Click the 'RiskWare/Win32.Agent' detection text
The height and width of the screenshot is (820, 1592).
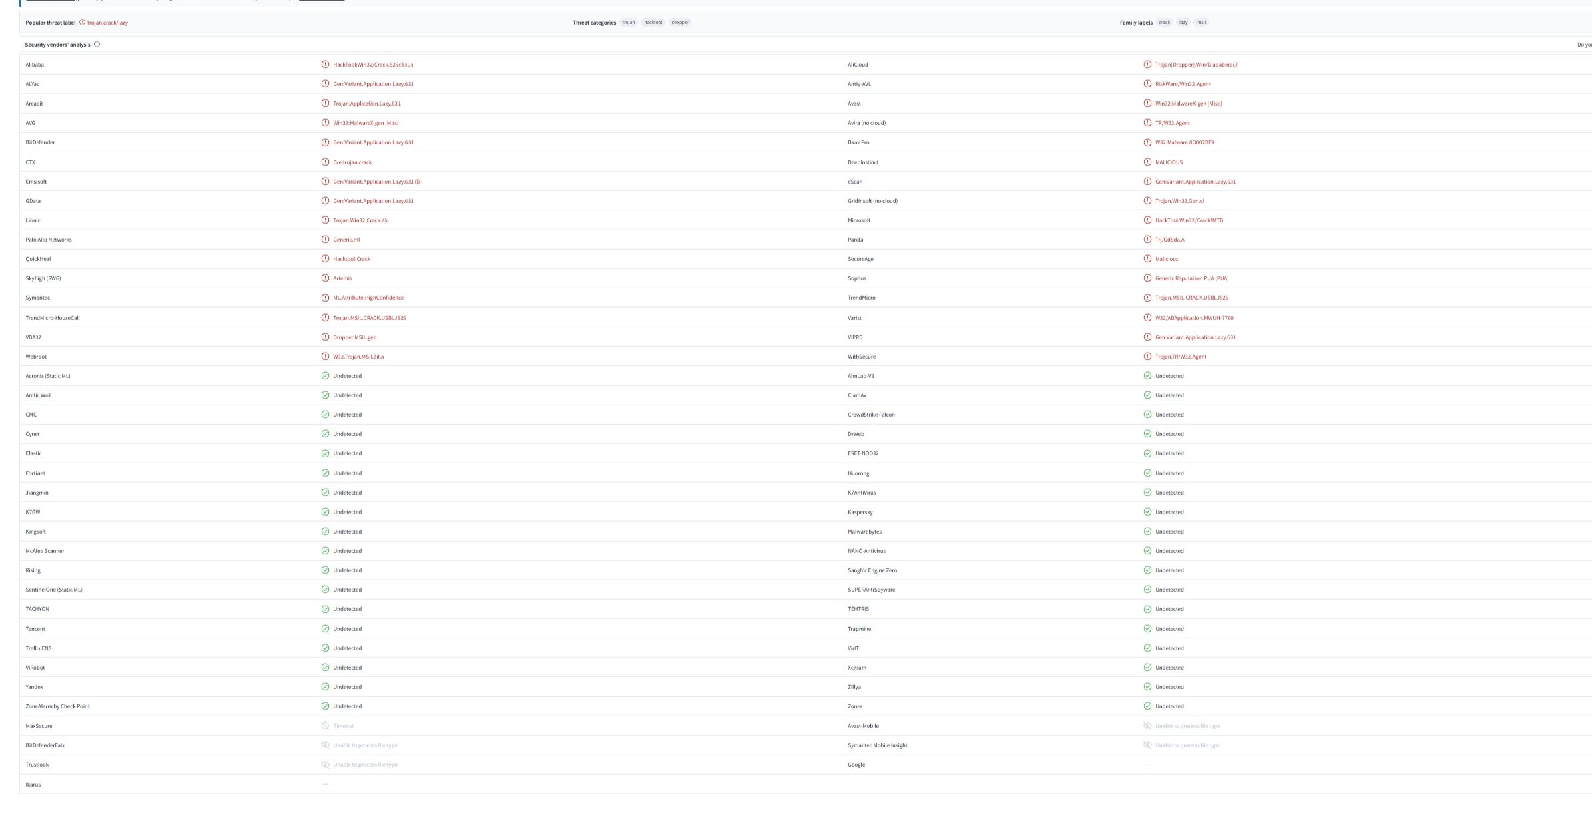[1183, 84]
